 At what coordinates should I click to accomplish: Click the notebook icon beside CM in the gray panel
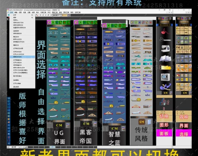[149, 122]
